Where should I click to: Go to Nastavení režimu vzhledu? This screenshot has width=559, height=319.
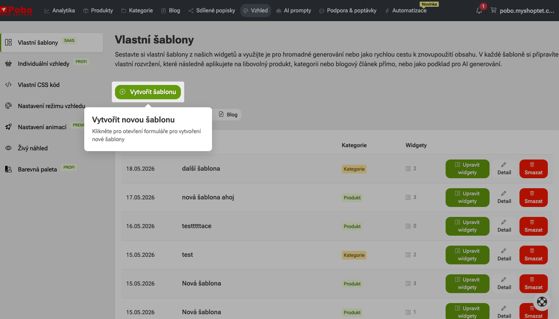click(52, 106)
